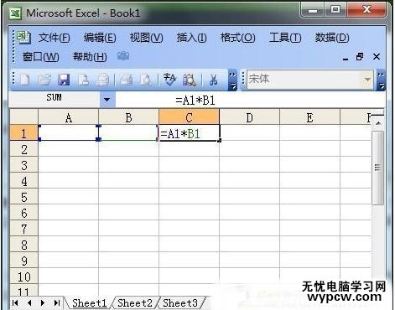Run the spelling check icon
Image resolution: width=395 pixels, height=310 pixels.
pos(169,80)
